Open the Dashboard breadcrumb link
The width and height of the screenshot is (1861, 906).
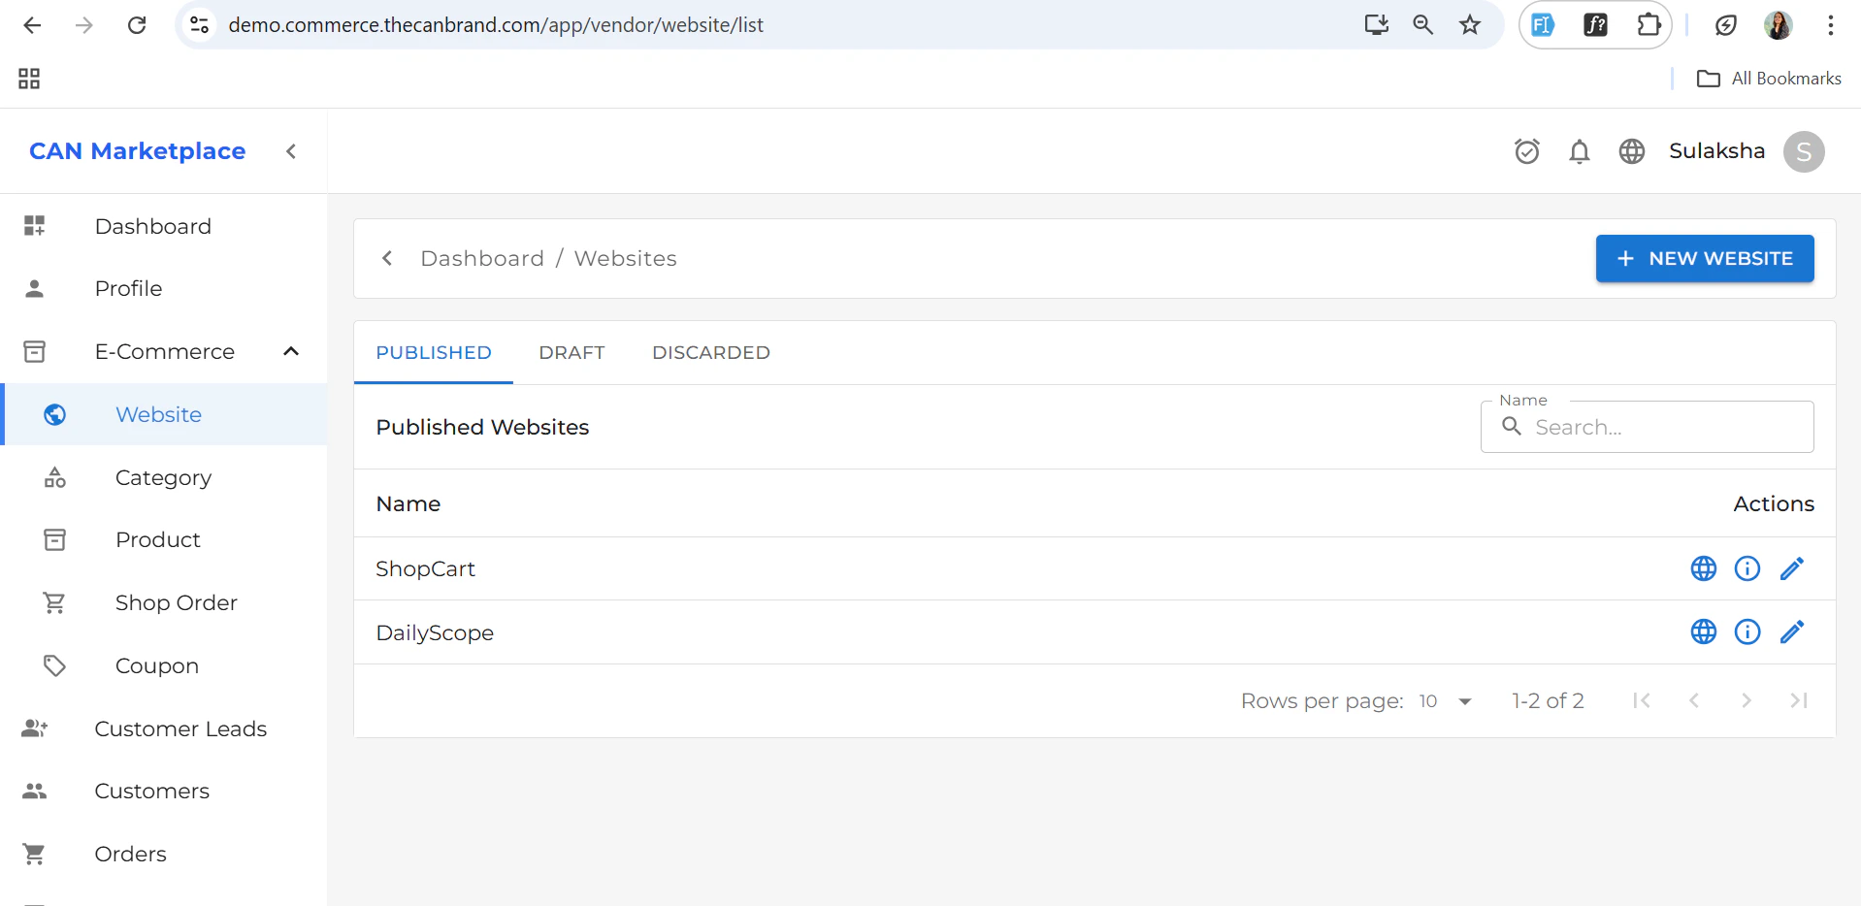tap(482, 258)
